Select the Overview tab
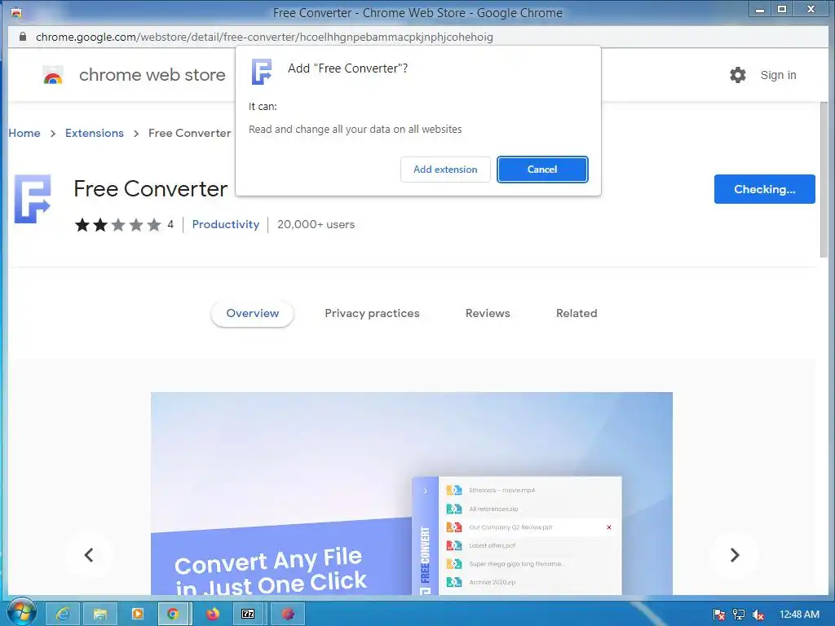 click(x=253, y=313)
